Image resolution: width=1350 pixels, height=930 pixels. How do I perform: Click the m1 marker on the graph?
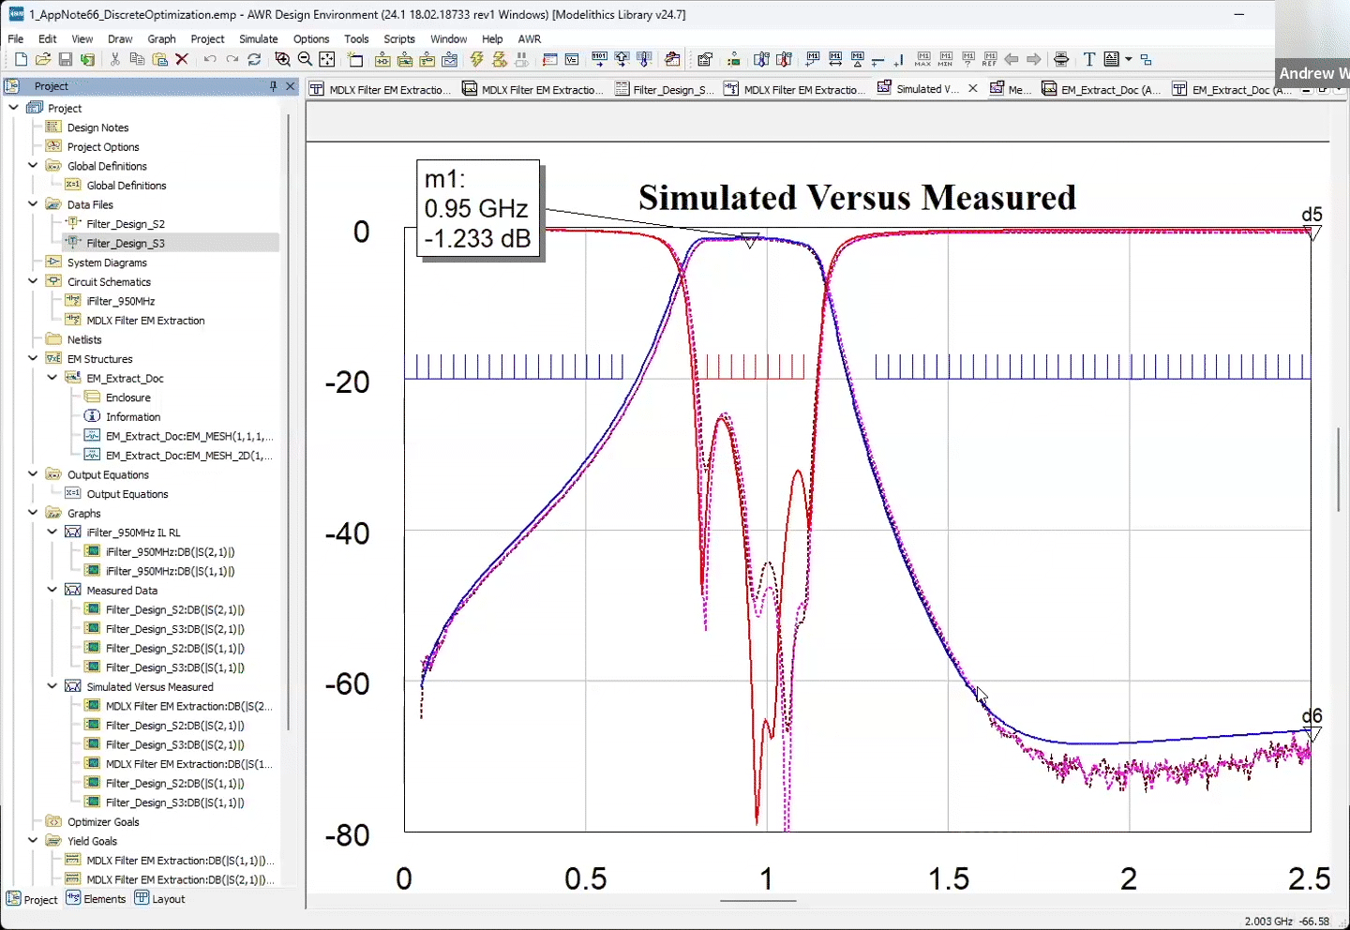(750, 241)
